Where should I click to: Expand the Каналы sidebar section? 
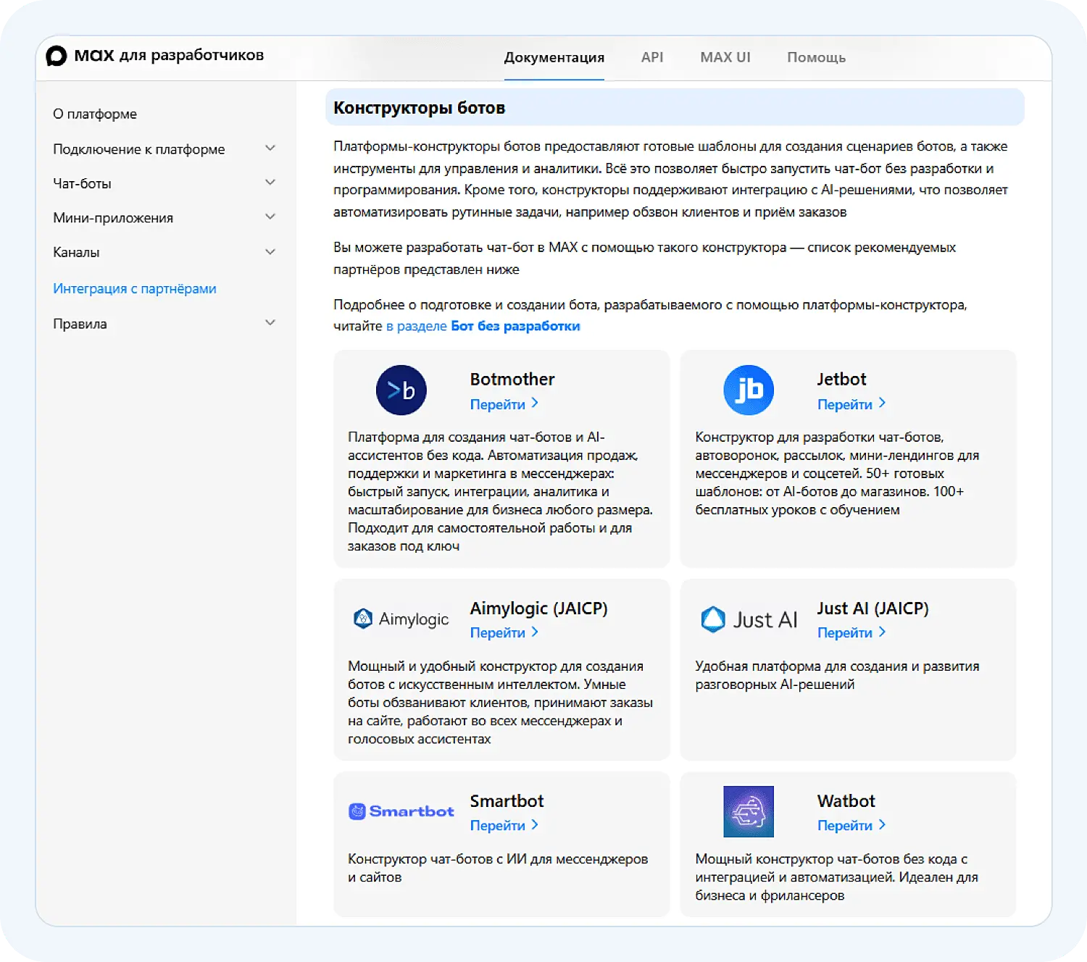[270, 251]
